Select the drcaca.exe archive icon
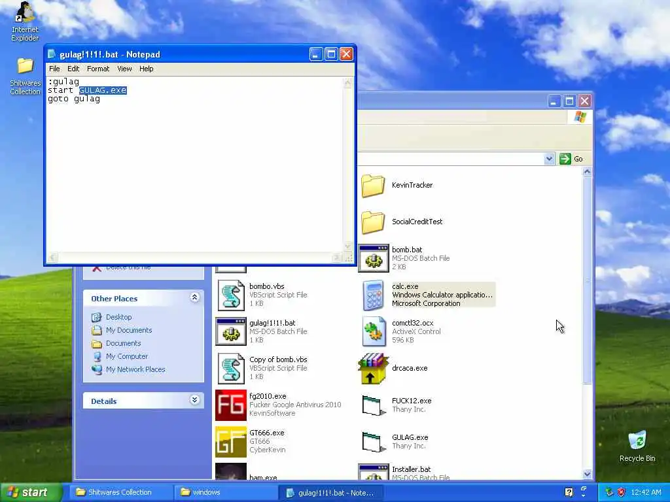Screen dimensions: 670x502 point(374,368)
